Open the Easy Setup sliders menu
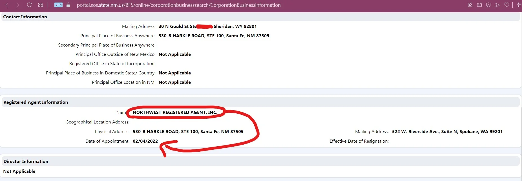This screenshot has width=522, height=181. 519,5
